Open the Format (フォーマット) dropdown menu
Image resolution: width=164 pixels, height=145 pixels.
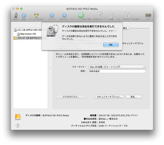pyautogui.click(x=117, y=67)
